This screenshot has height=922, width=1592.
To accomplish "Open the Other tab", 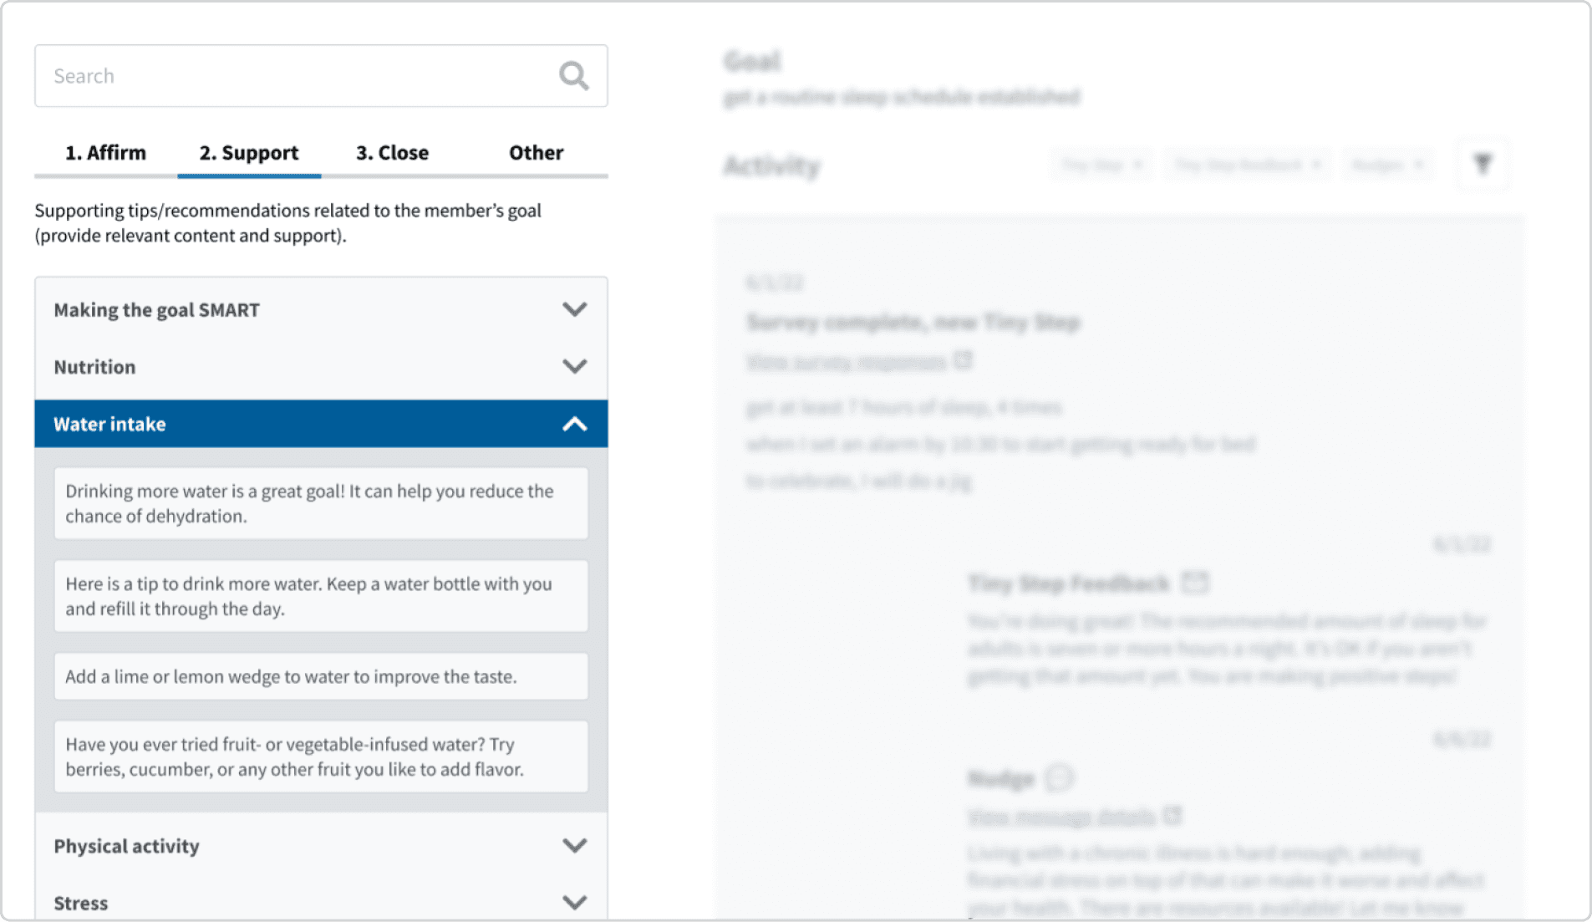I will click(537, 153).
